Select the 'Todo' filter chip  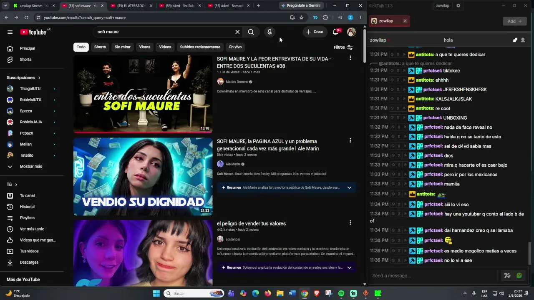pos(81,47)
